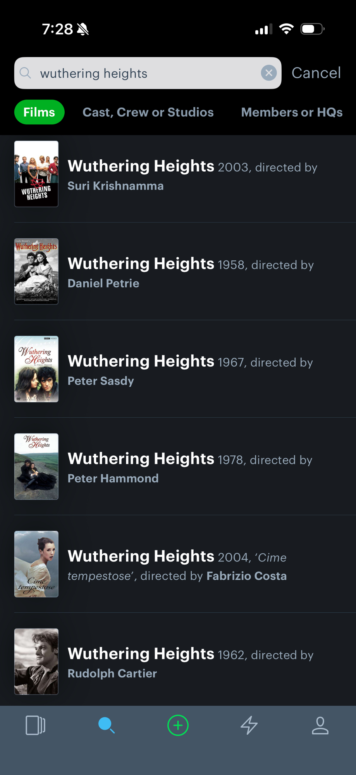
Task: Open director Peter Hammond's page
Action: (x=113, y=478)
